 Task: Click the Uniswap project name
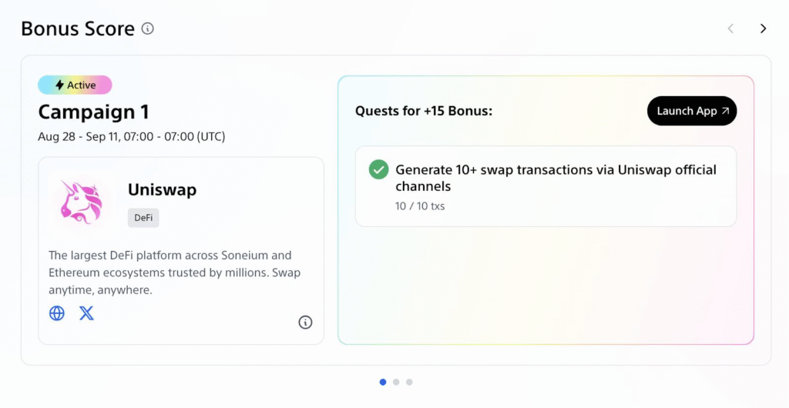(x=162, y=190)
